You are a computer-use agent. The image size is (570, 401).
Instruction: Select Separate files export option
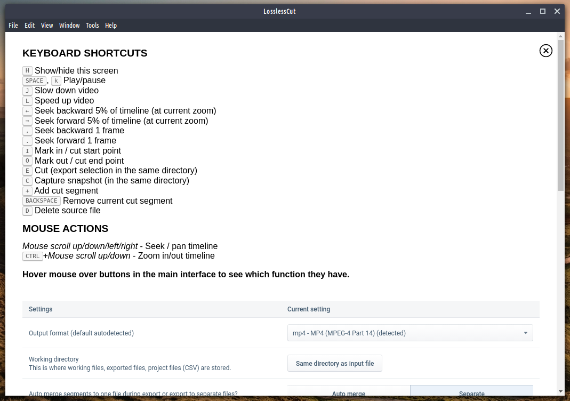coord(471,392)
